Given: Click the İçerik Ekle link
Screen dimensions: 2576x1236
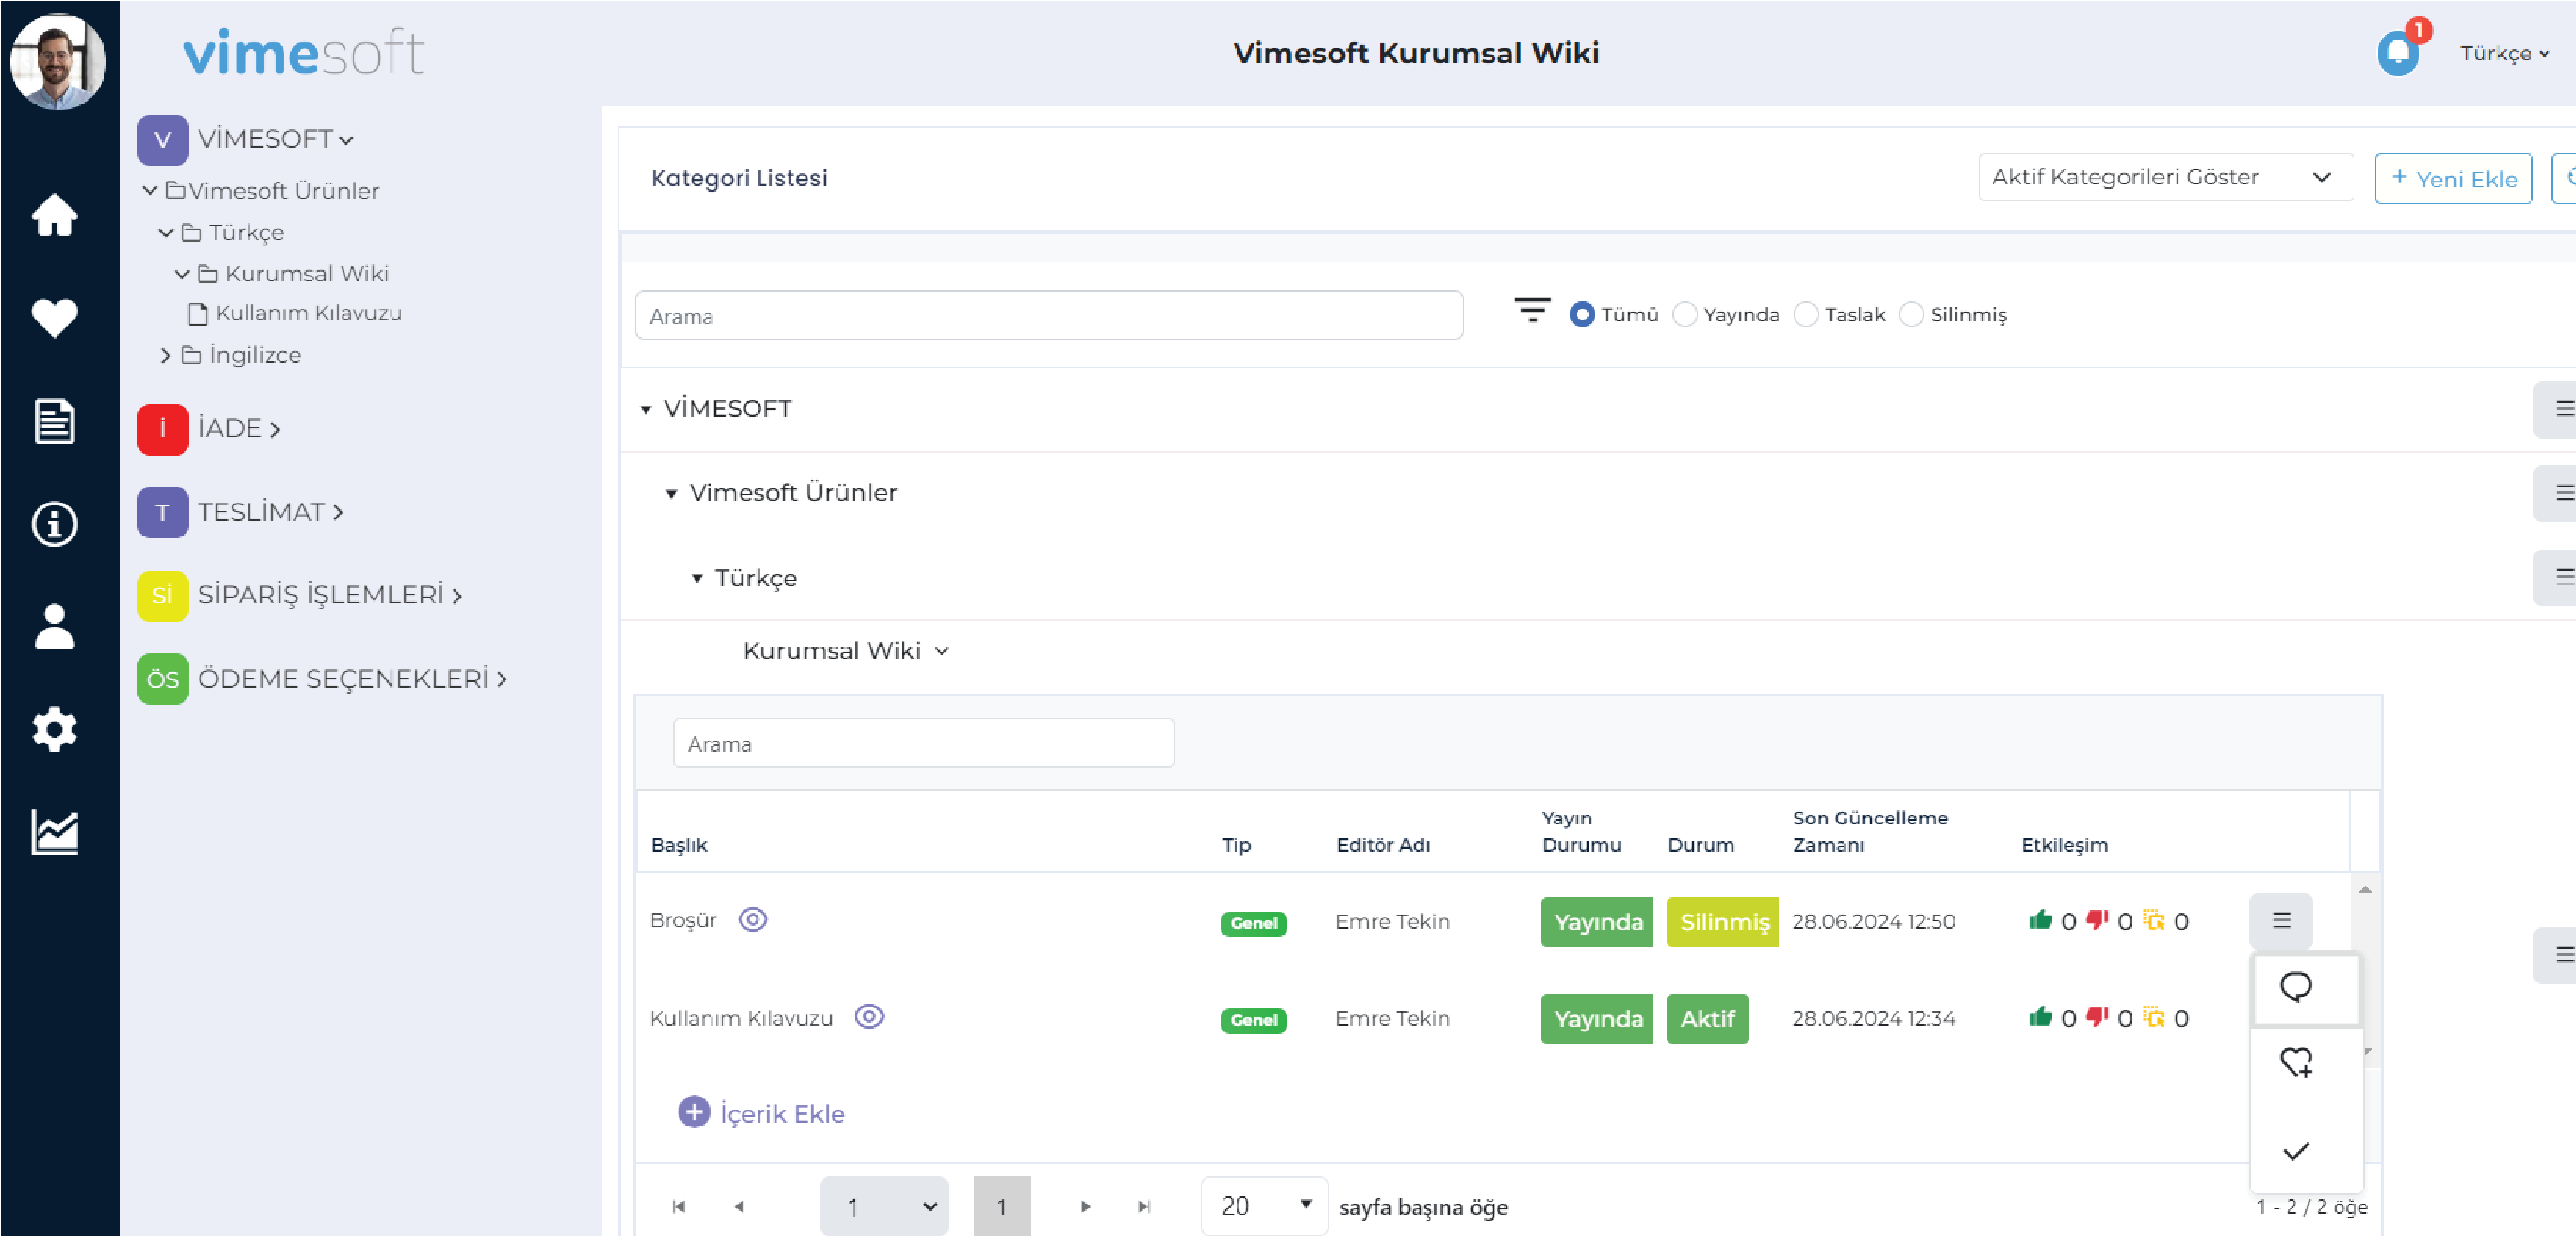Looking at the screenshot, I should pos(782,1113).
